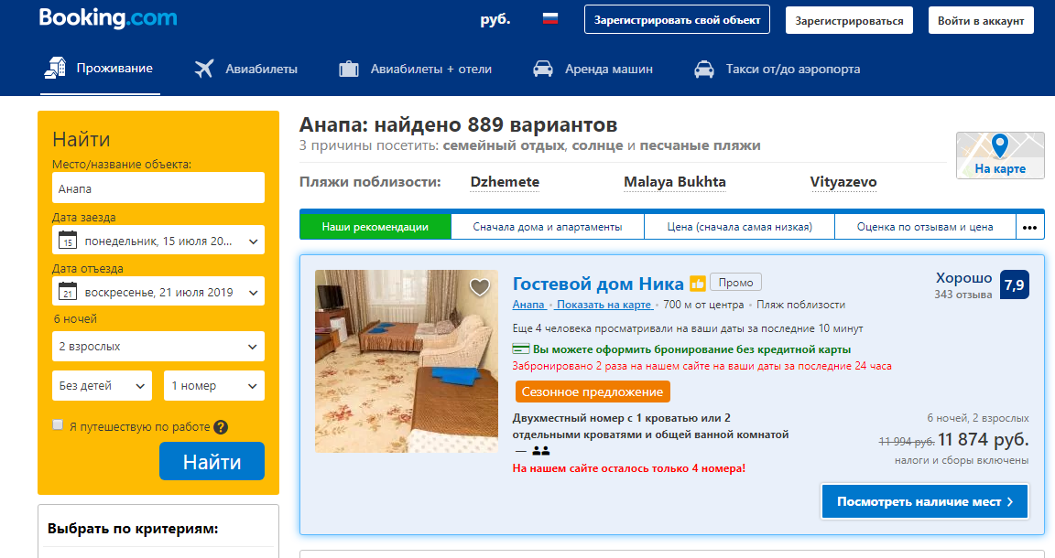Click the Хорошо rating label

coord(963,278)
